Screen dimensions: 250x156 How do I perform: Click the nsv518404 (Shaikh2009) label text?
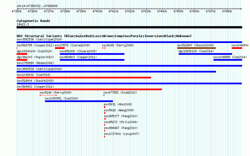pyautogui.click(x=35, y=81)
